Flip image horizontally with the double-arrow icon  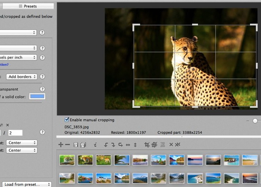pyautogui.click(x=128, y=145)
